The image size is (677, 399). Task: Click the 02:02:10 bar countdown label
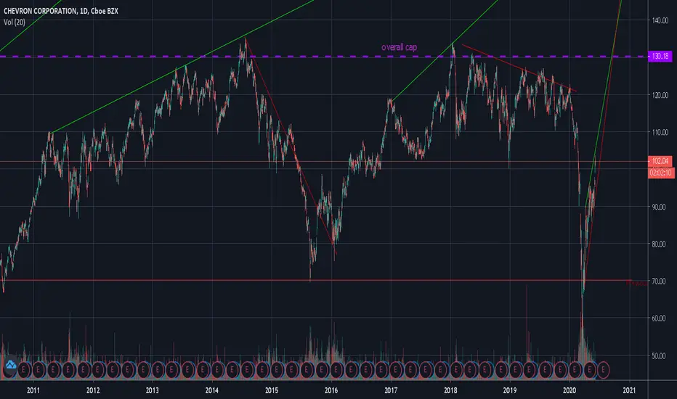tap(660, 173)
